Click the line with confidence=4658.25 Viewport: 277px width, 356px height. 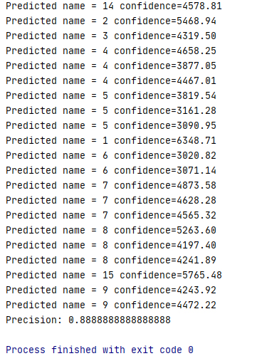coord(111,51)
